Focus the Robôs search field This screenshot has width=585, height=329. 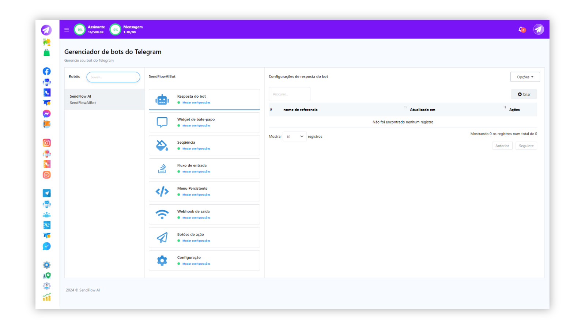(113, 77)
